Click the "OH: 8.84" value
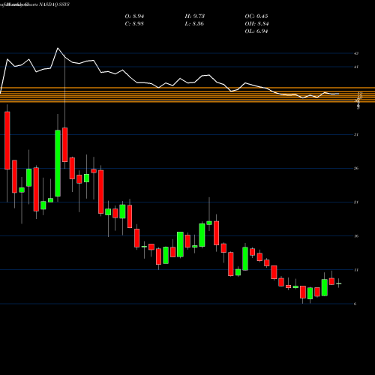Viewport: 375px width, 375px height. (x=256, y=24)
